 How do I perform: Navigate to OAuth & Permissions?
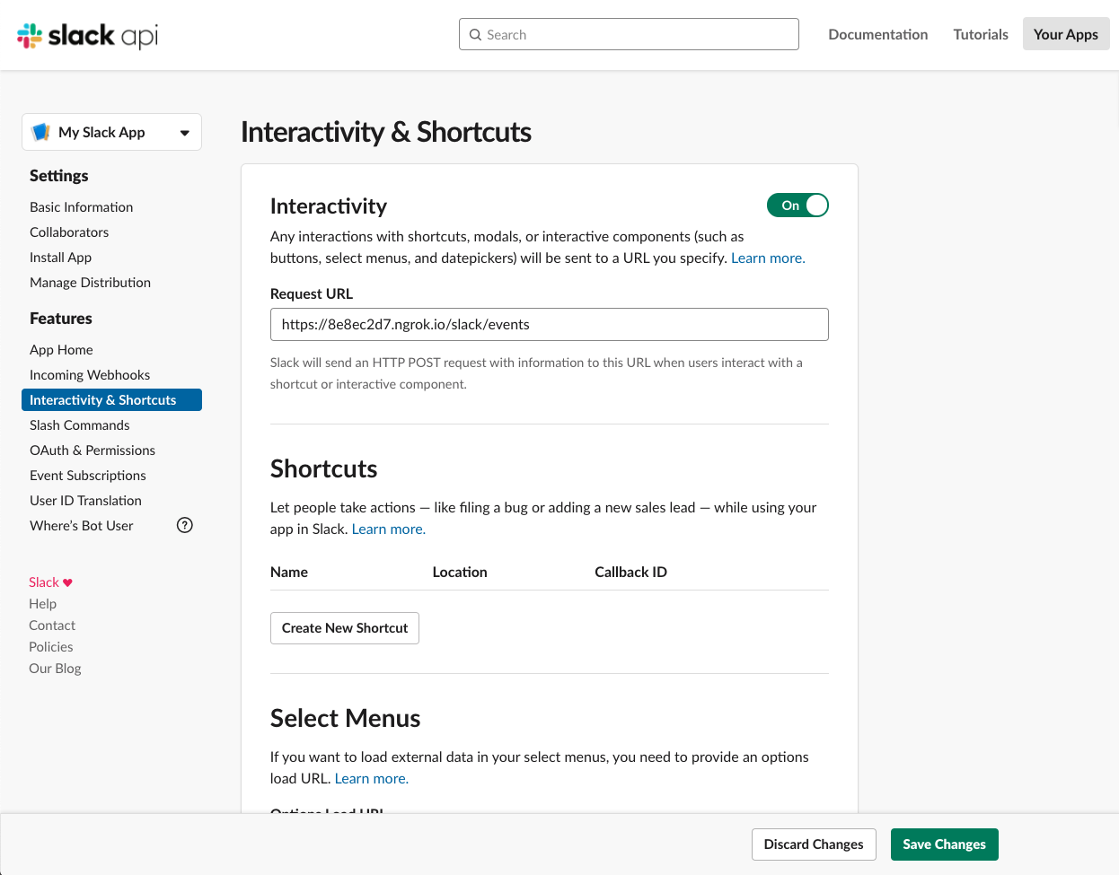pos(92,450)
